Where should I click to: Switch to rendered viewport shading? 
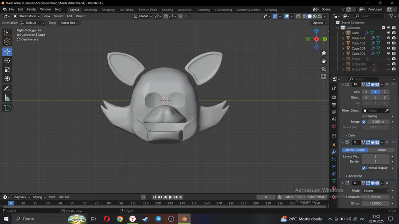point(320,16)
